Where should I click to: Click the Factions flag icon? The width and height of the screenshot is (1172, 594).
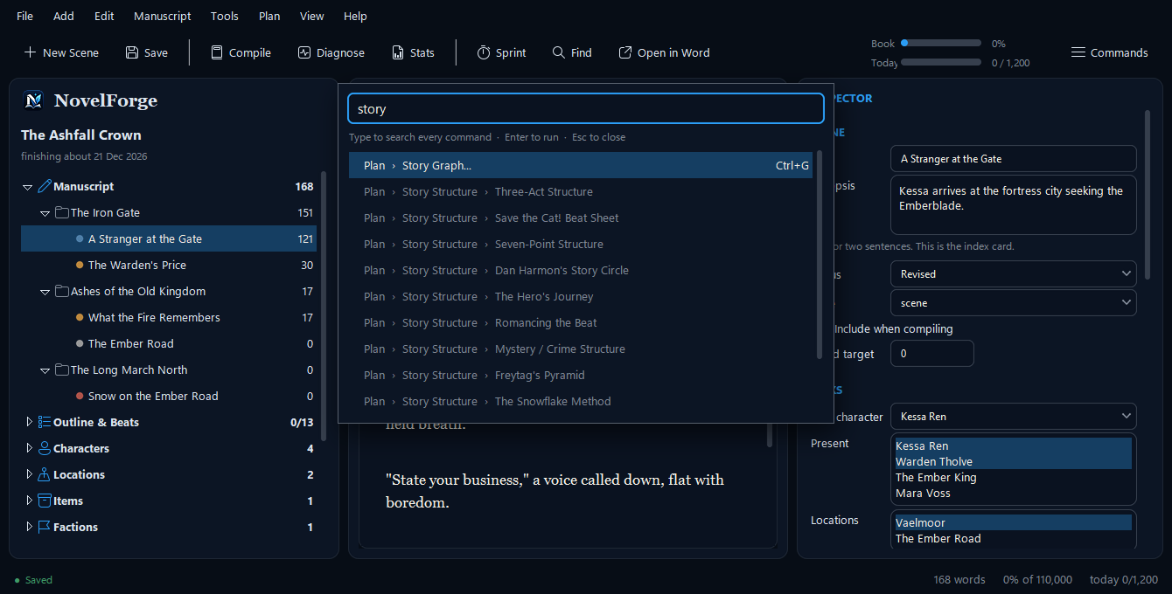45,527
